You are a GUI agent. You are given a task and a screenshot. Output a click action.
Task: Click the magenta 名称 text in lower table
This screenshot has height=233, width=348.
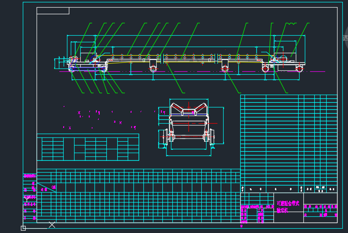(44, 190)
